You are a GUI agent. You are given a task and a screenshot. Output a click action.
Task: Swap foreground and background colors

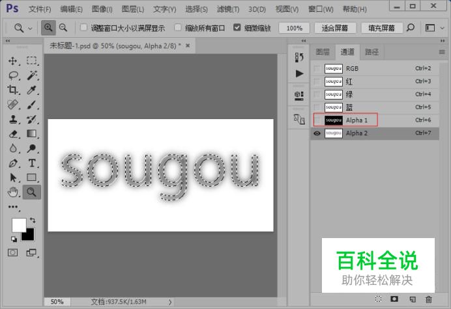click(x=33, y=221)
